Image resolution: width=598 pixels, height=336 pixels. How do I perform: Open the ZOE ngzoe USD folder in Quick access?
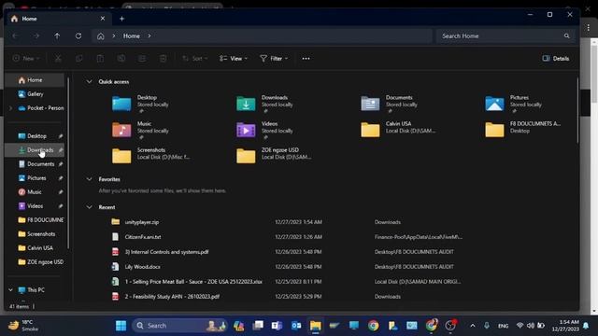[274, 156]
